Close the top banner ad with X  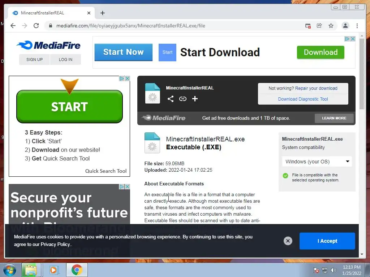click(353, 39)
